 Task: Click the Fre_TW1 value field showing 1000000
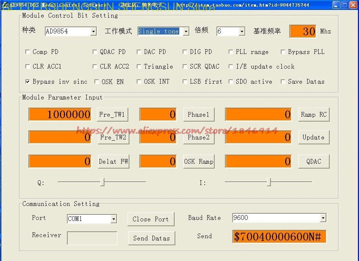(x=60, y=115)
